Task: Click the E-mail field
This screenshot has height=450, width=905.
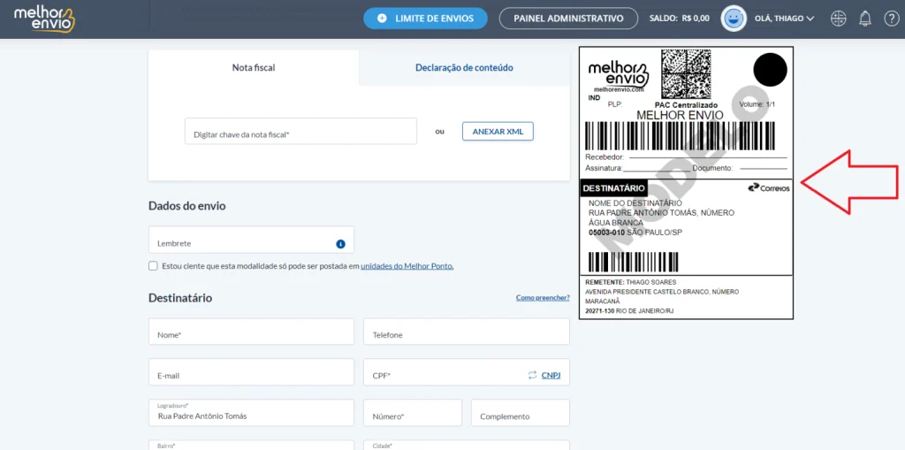Action: pyautogui.click(x=251, y=372)
